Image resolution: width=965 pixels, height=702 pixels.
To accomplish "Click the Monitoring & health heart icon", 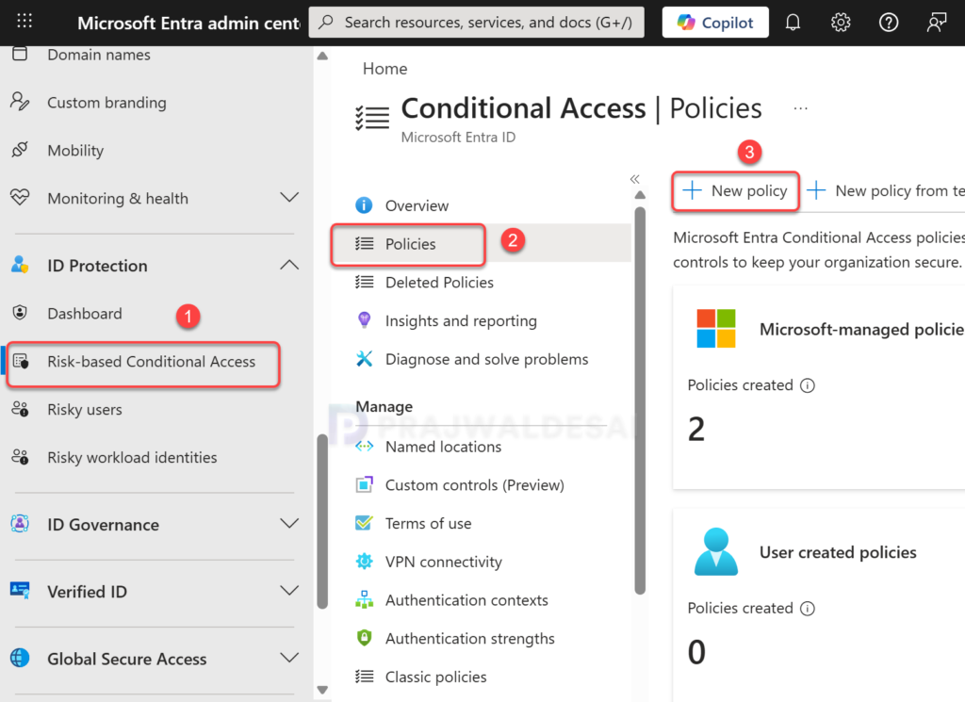I will (x=20, y=198).
